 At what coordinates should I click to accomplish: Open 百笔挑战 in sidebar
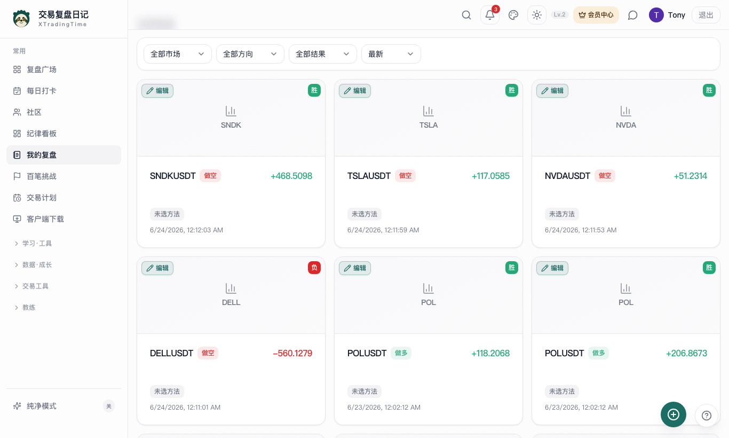[x=64, y=176]
